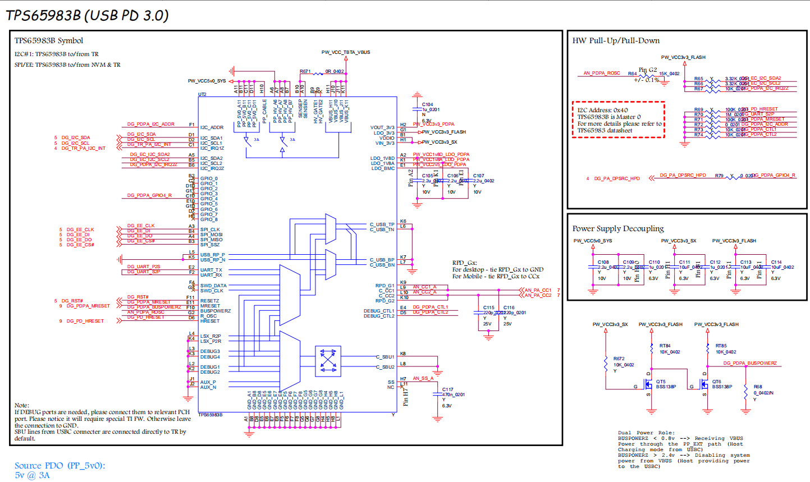This screenshot has width=810, height=482.
Task: Click the AN_SS_A net label
Action: click(423, 378)
